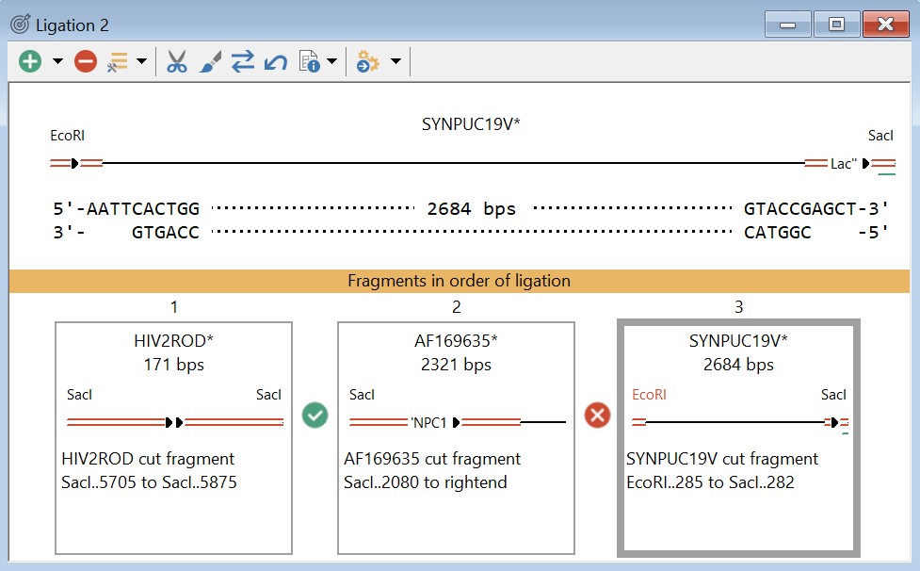
Task: Click red X between fragments 2 and 3
Action: (597, 415)
